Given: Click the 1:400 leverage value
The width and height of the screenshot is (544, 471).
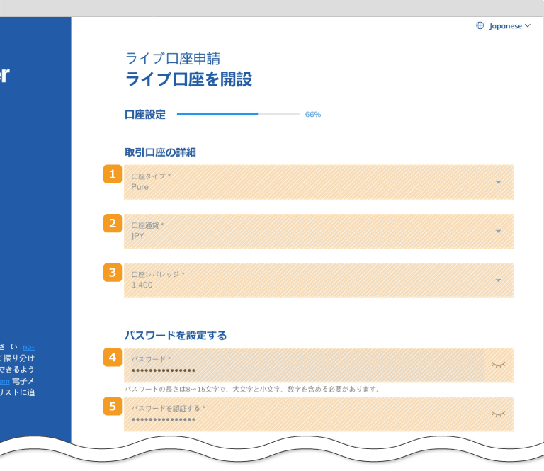Looking at the screenshot, I should tap(142, 285).
